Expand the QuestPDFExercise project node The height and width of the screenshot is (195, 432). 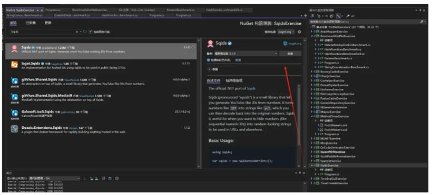coord(311,152)
